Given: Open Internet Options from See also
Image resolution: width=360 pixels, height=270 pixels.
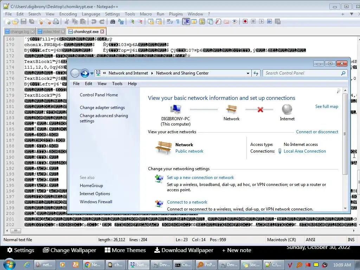Looking at the screenshot, I should click(95, 194).
